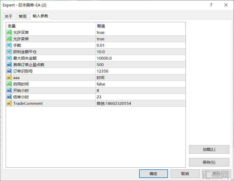Click the integer icon beside 开始小时
The image size is (234, 181).
click(x=9, y=90)
